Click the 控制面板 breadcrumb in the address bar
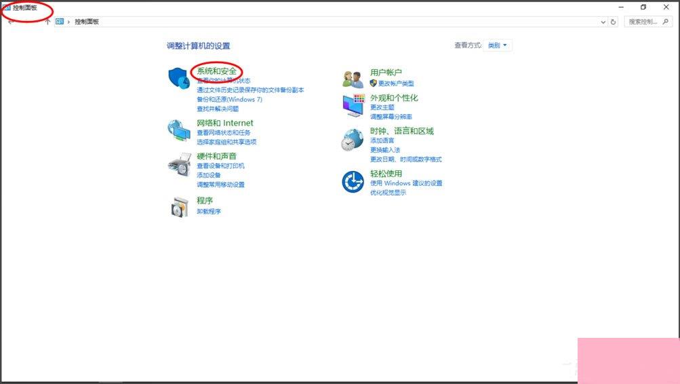 pyautogui.click(x=87, y=22)
